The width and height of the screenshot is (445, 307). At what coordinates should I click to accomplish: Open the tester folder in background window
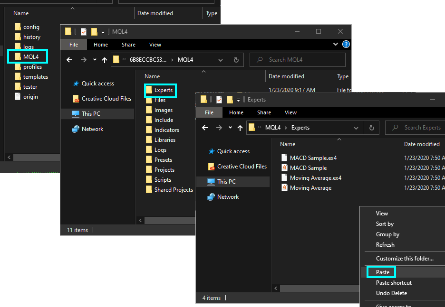coord(26,87)
